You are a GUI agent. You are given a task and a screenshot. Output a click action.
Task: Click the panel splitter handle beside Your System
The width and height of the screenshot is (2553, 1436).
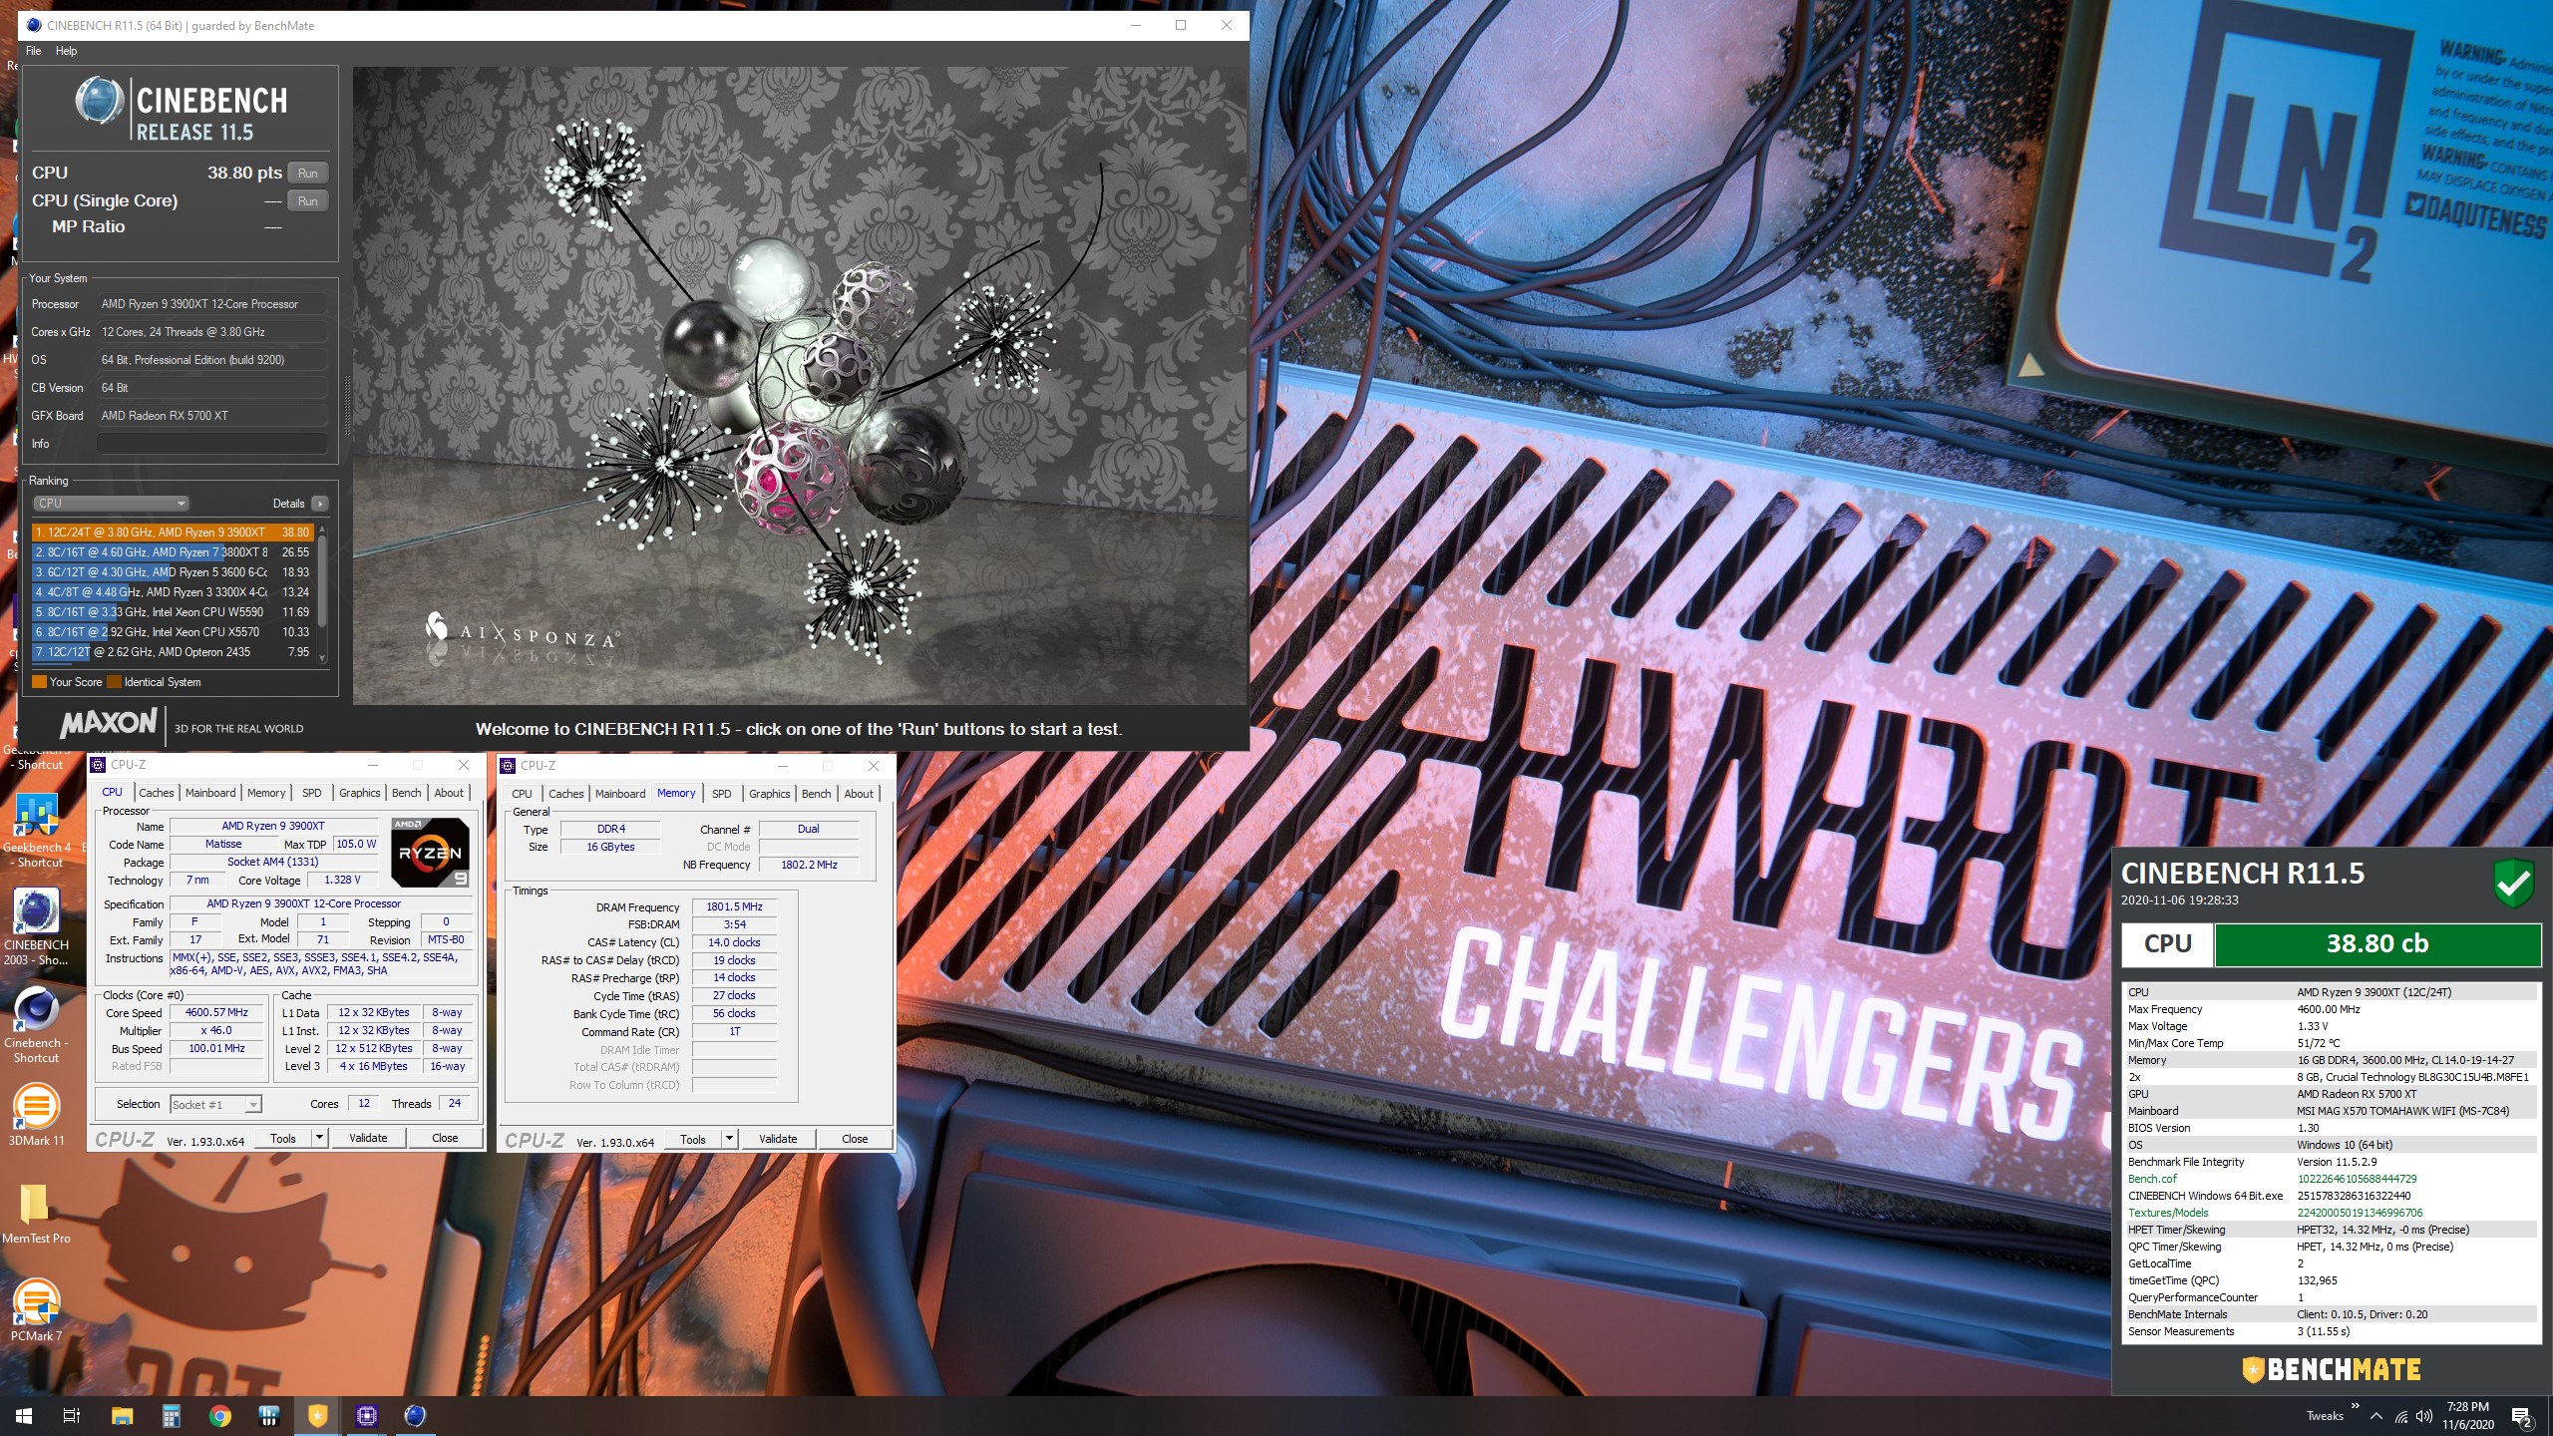pyautogui.click(x=347, y=404)
